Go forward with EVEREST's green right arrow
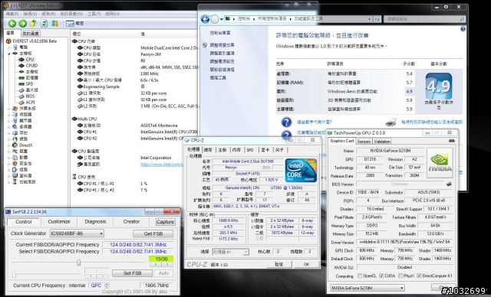Image resolution: width=491 pixels, height=297 pixels. pos(22,24)
